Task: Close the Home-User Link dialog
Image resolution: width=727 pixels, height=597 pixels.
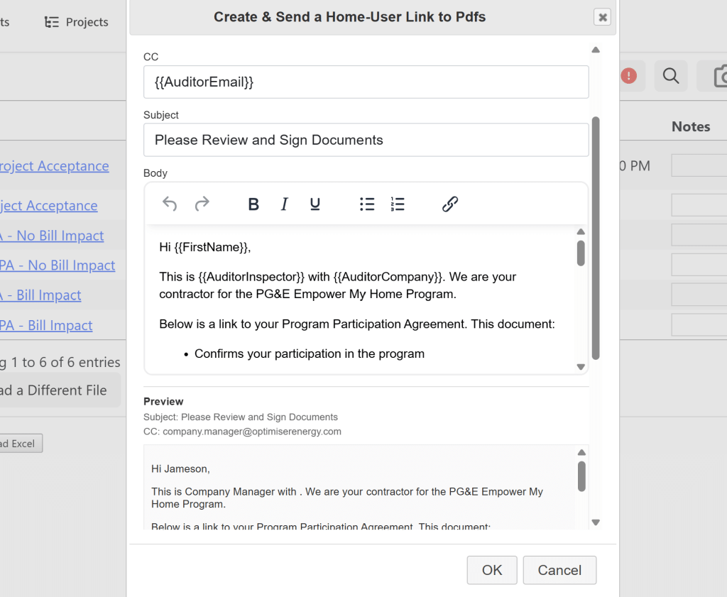Action: tap(602, 17)
